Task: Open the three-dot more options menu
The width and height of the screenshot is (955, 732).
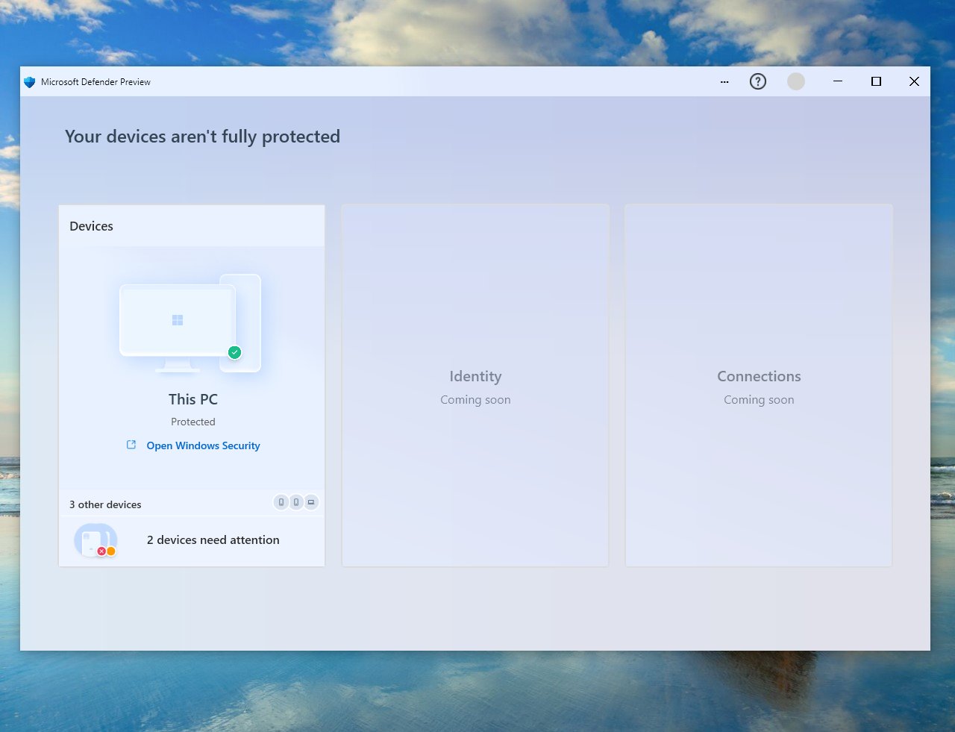Action: pos(724,82)
